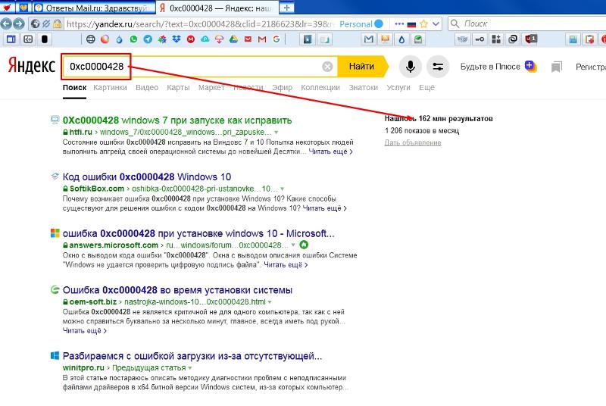Image resolution: width=606 pixels, height=406 pixels.
Task: Switch to Эфир tab
Action: click(x=282, y=87)
